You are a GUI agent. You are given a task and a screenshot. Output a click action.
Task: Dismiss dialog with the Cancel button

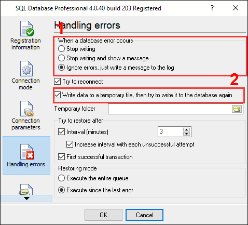tap(144, 215)
